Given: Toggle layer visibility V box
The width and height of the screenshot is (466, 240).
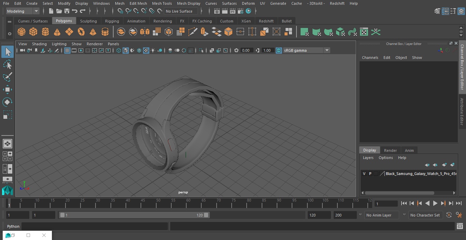Looking at the screenshot, I should pos(364,174).
